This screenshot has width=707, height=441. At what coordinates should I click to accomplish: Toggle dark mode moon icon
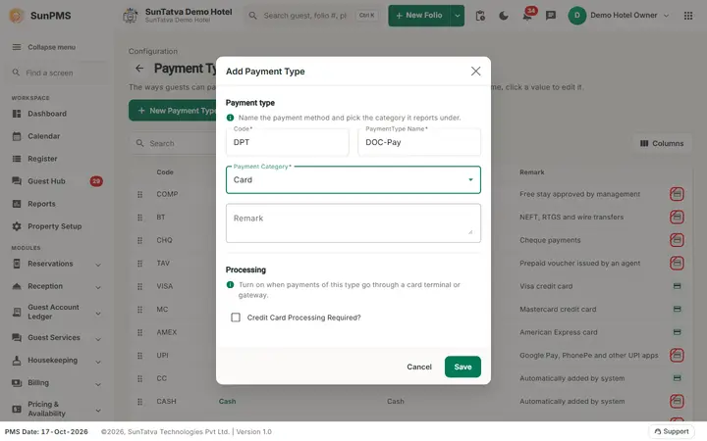[x=504, y=16]
